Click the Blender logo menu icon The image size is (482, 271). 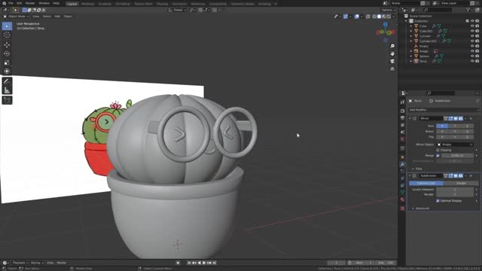[4, 3]
